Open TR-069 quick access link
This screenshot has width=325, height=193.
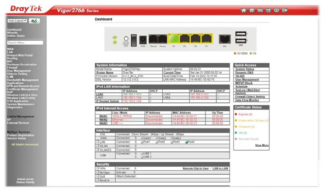[x=240, y=76]
